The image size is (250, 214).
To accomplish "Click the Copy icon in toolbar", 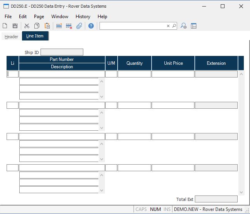I will coord(37,26).
